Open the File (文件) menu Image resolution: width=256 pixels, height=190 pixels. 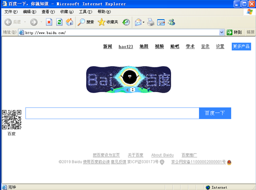point(11,12)
